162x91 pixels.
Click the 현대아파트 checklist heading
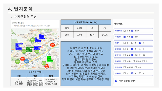[x=118, y=24]
